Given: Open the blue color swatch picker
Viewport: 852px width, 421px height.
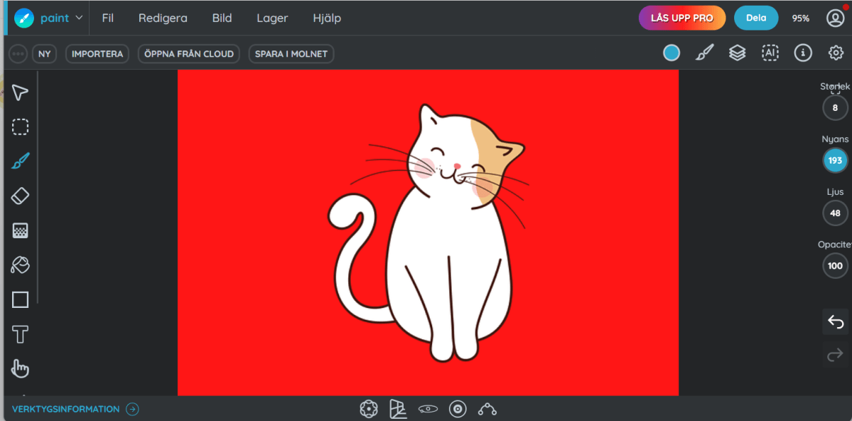Looking at the screenshot, I should [671, 53].
